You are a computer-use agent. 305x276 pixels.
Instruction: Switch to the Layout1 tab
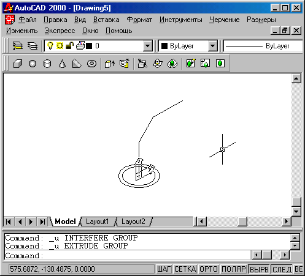(97, 222)
